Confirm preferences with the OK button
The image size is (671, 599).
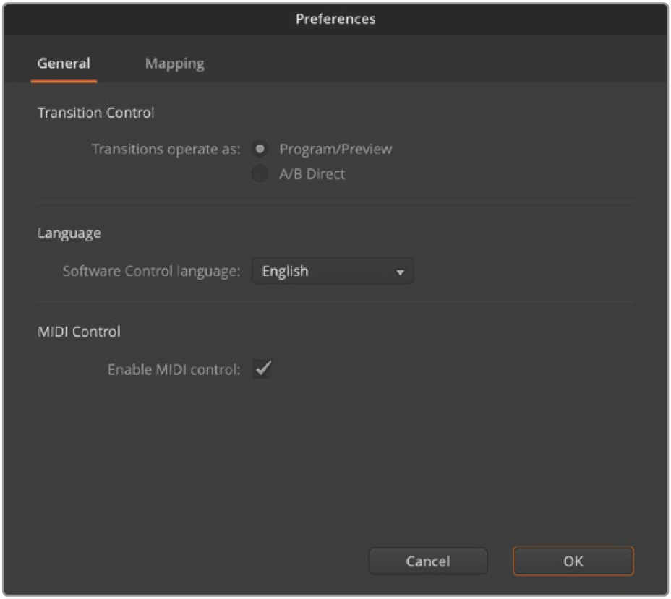(x=573, y=561)
